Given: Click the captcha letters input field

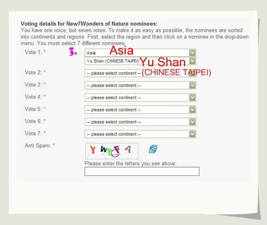Looking at the screenshot, I should tap(142, 171).
